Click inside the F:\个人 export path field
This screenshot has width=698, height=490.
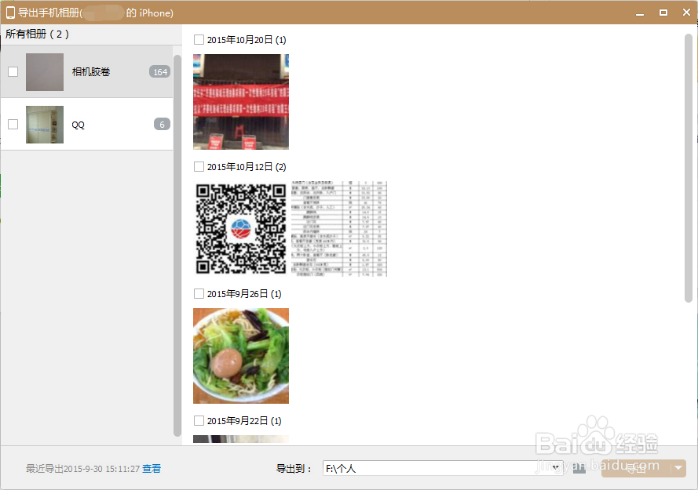[432, 467]
